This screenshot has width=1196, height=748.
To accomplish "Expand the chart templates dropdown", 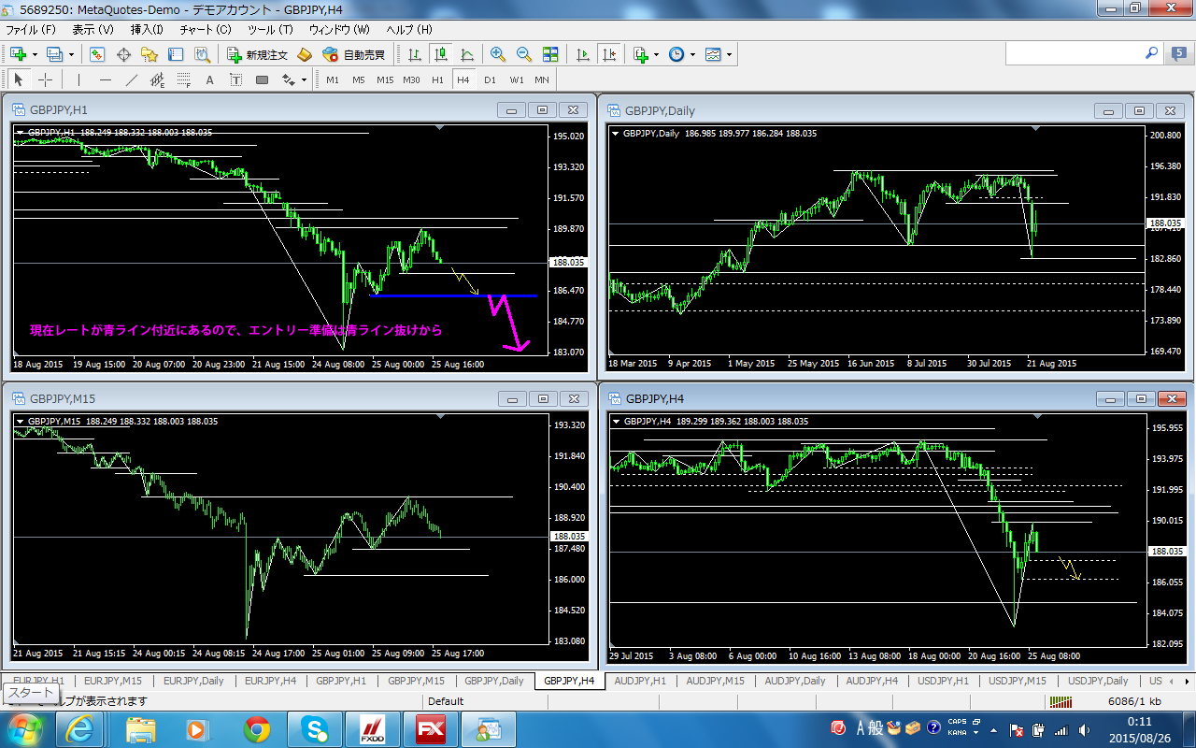I will [x=729, y=54].
